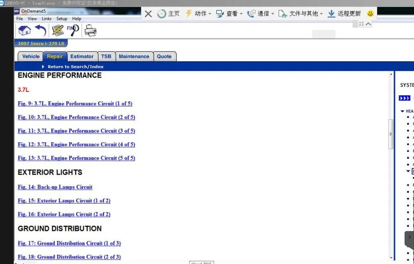Click the content scrollbar thumb
Screen dimensions: 414x264
[391, 134]
